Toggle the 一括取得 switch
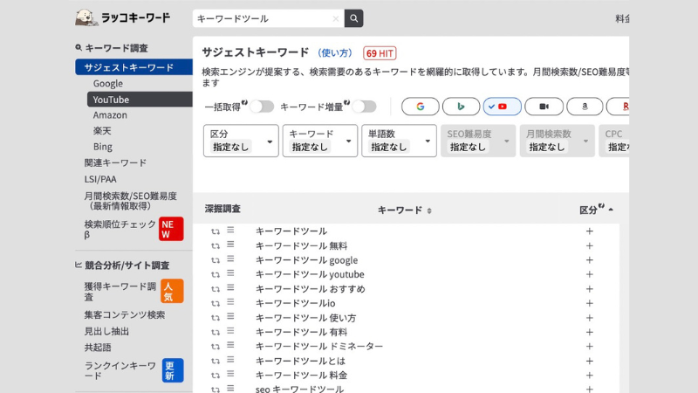The height and width of the screenshot is (393, 698). click(262, 107)
